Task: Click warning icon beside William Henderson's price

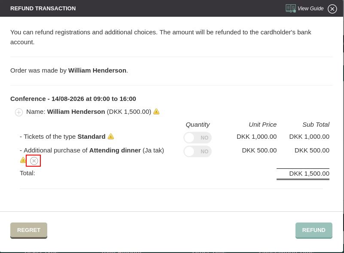Action: (156, 112)
